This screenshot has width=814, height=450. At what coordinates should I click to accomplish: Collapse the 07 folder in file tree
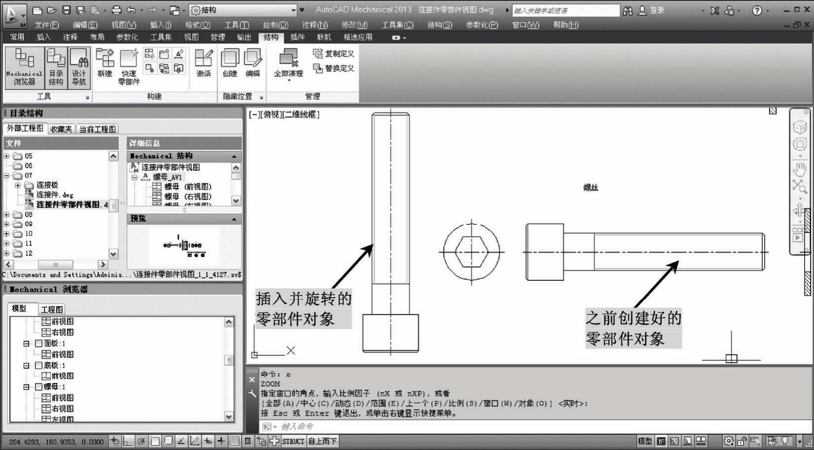(7, 175)
